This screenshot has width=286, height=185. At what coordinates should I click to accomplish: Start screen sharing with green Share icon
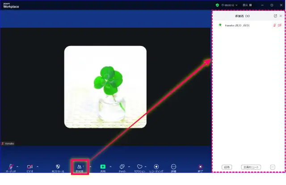coord(103,167)
